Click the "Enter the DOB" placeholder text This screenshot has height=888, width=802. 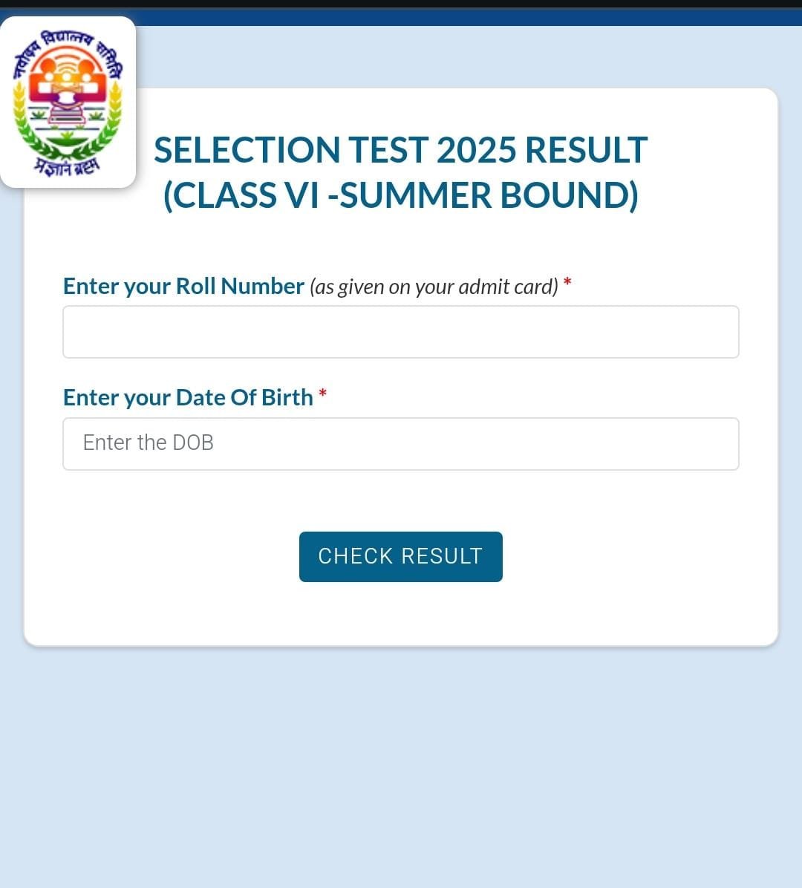coord(149,443)
